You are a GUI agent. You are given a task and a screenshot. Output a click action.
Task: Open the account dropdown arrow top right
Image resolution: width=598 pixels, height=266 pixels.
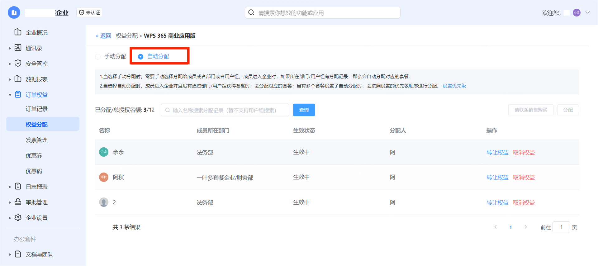point(587,13)
